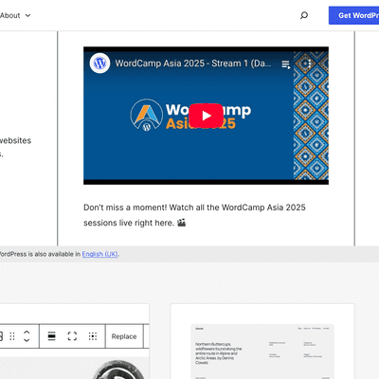Open the YouTube channel WordPress logo

[99, 63]
